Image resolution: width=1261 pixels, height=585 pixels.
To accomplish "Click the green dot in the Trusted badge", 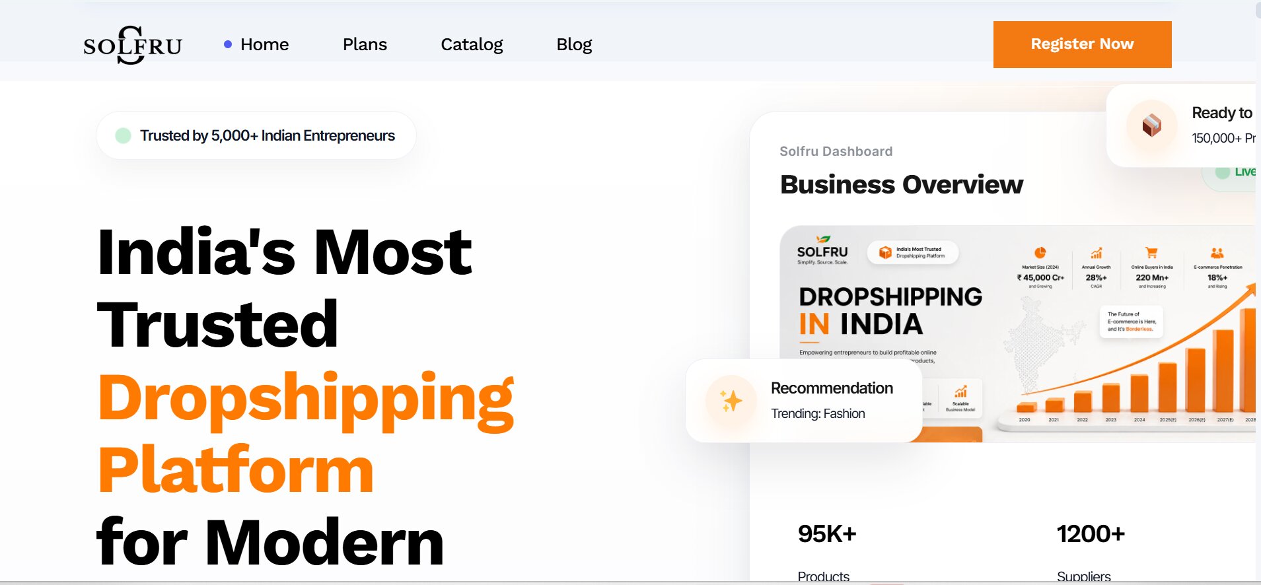I will [x=123, y=136].
